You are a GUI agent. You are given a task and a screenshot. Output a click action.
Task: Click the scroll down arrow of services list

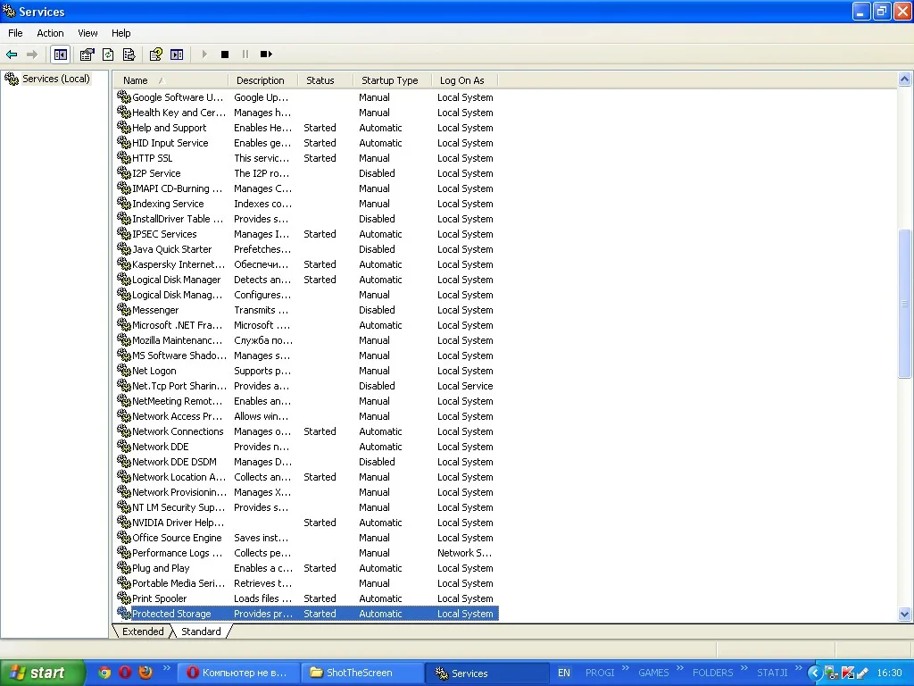click(x=904, y=614)
